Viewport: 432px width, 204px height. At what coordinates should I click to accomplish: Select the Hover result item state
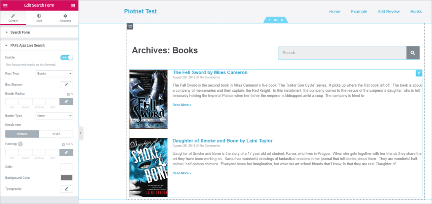point(56,134)
